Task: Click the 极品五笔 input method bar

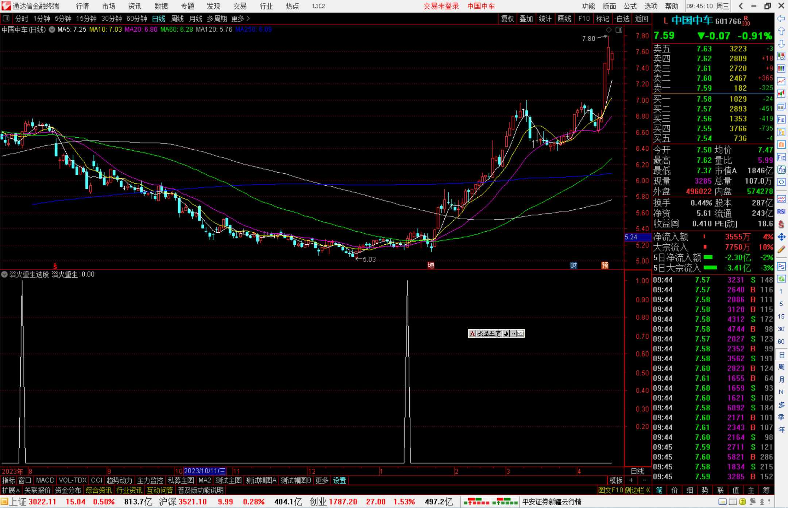Action: pyautogui.click(x=496, y=333)
